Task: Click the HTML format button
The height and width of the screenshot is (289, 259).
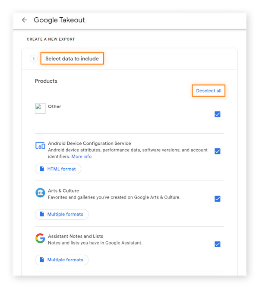Action: pos(58,169)
